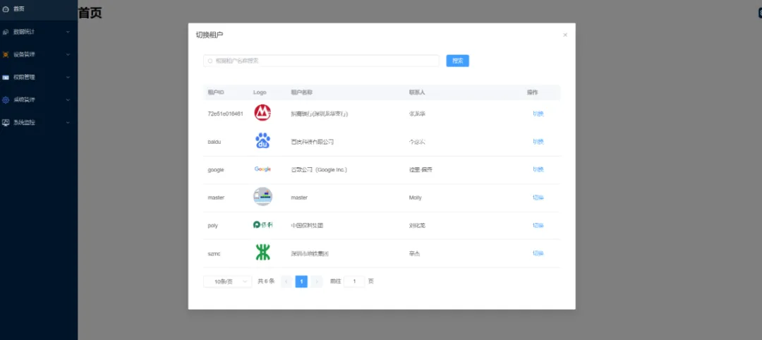The width and height of the screenshot is (762, 340).
Task: Click the Poly group green logo
Action: coord(263,225)
